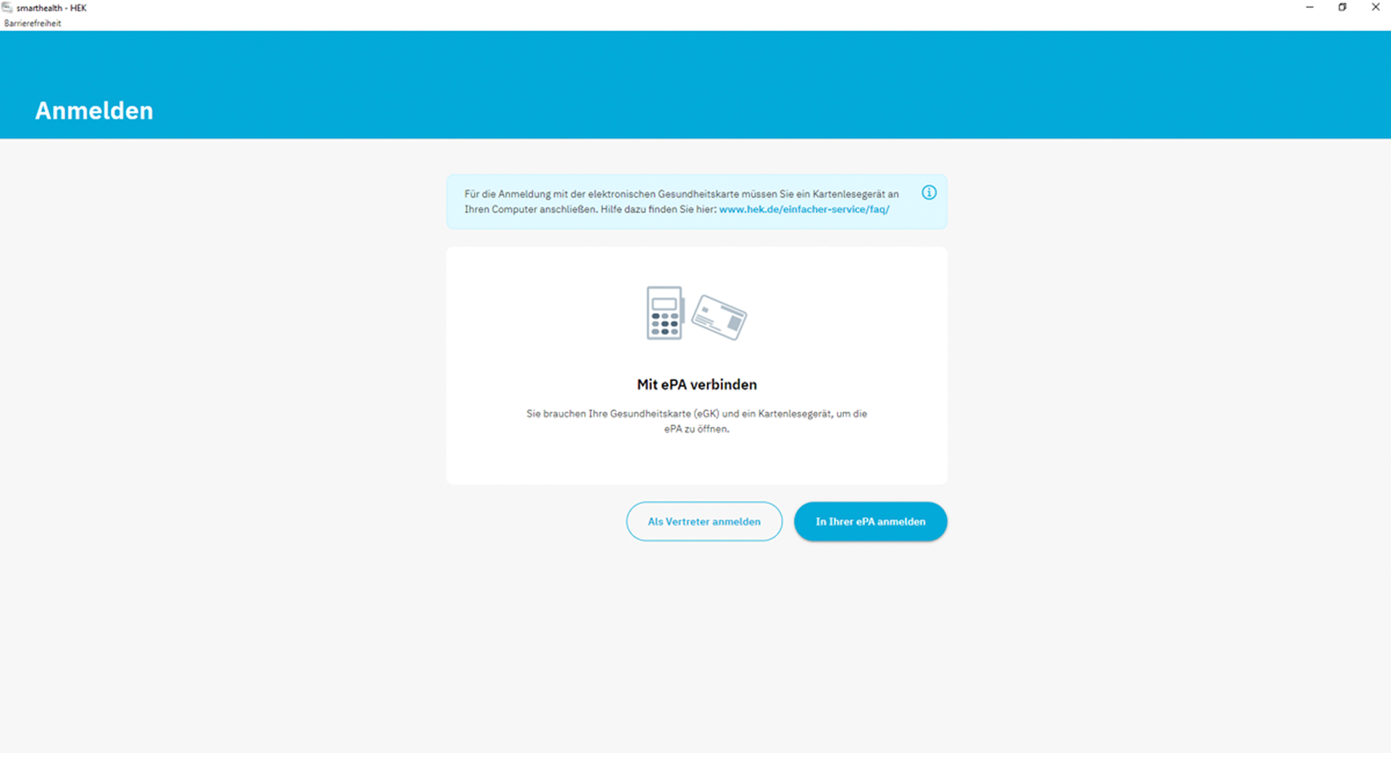Close the smarthealth HEK window
This screenshot has width=1391, height=782.
pos(1375,7)
